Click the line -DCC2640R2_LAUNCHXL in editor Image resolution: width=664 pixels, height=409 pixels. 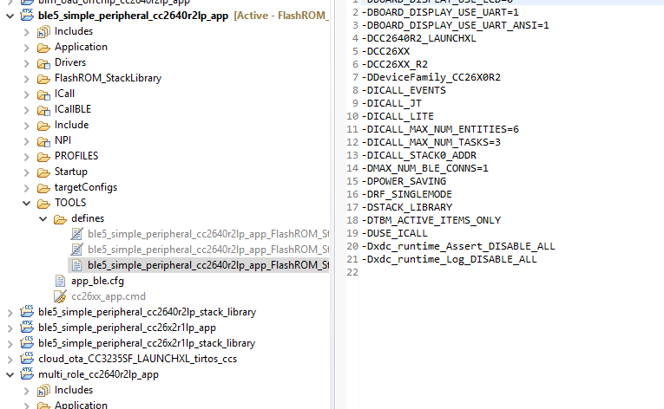[419, 38]
